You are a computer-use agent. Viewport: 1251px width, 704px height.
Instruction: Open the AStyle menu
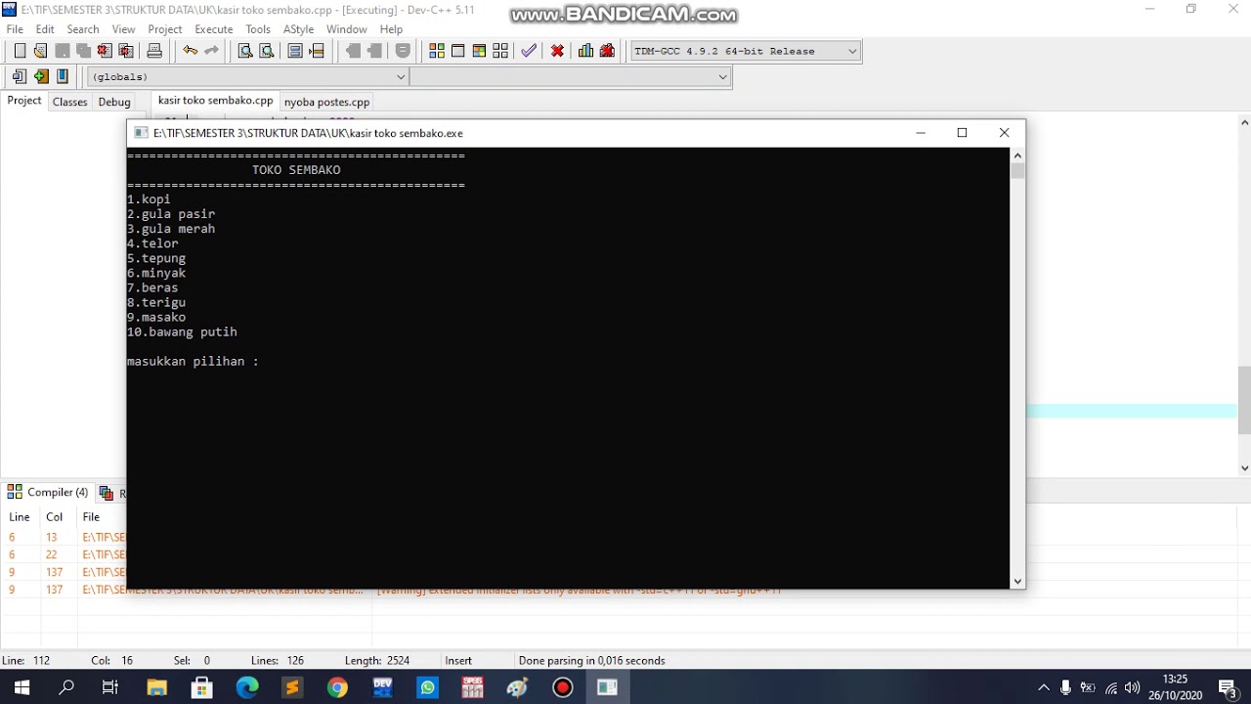point(298,29)
